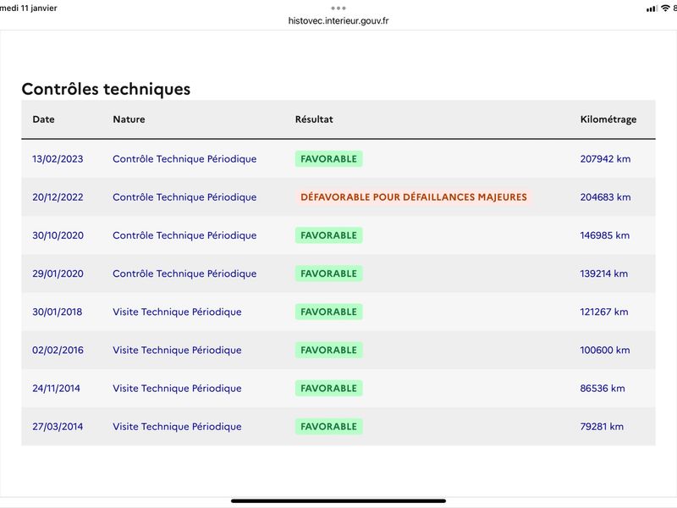Click the Résultat column header
Image resolution: width=677 pixels, height=508 pixels.
coord(314,119)
